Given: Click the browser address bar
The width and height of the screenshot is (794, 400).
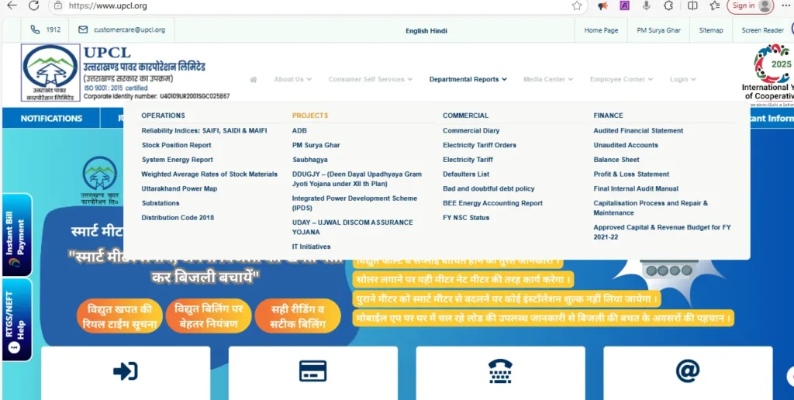Looking at the screenshot, I should 310,5.
